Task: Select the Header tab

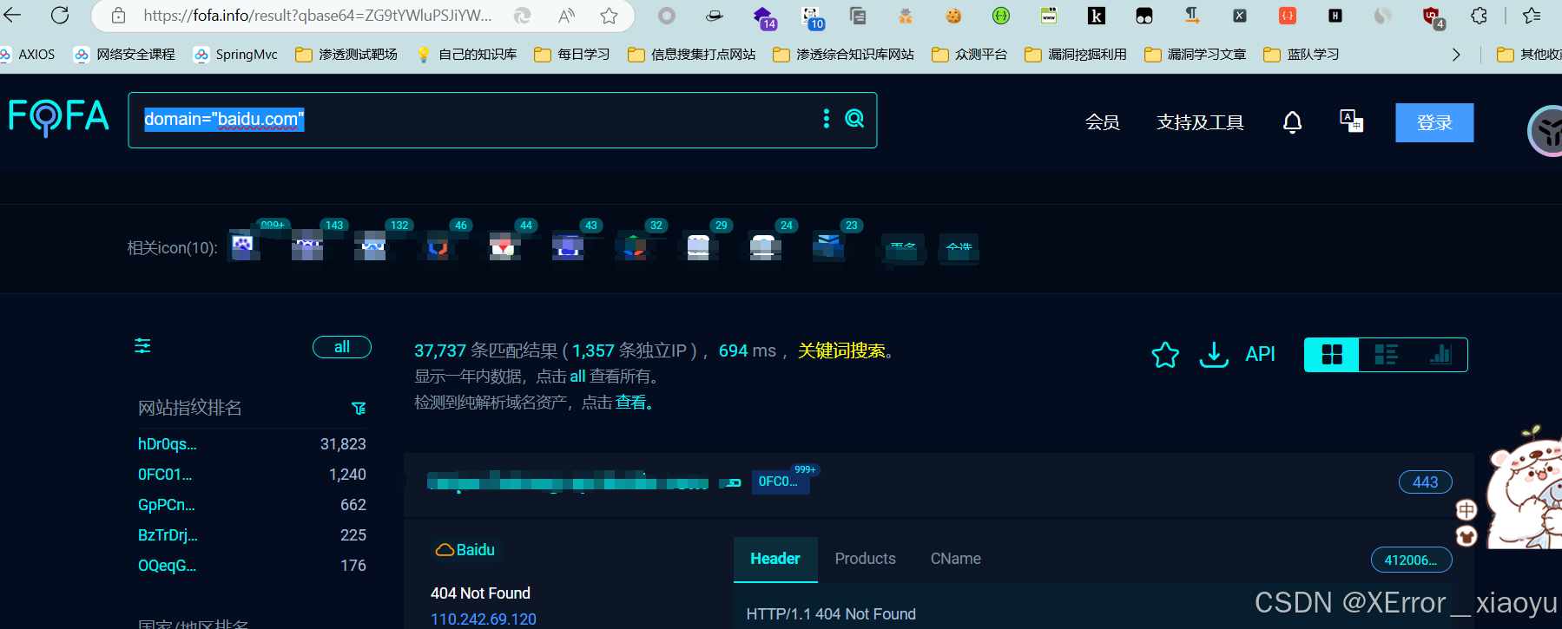Action: click(x=775, y=559)
